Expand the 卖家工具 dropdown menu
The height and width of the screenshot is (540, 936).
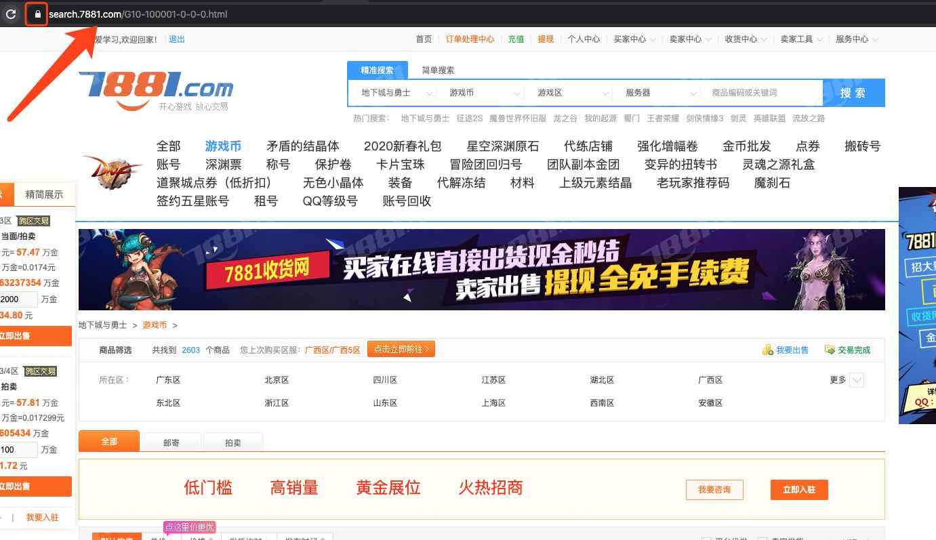pos(802,39)
